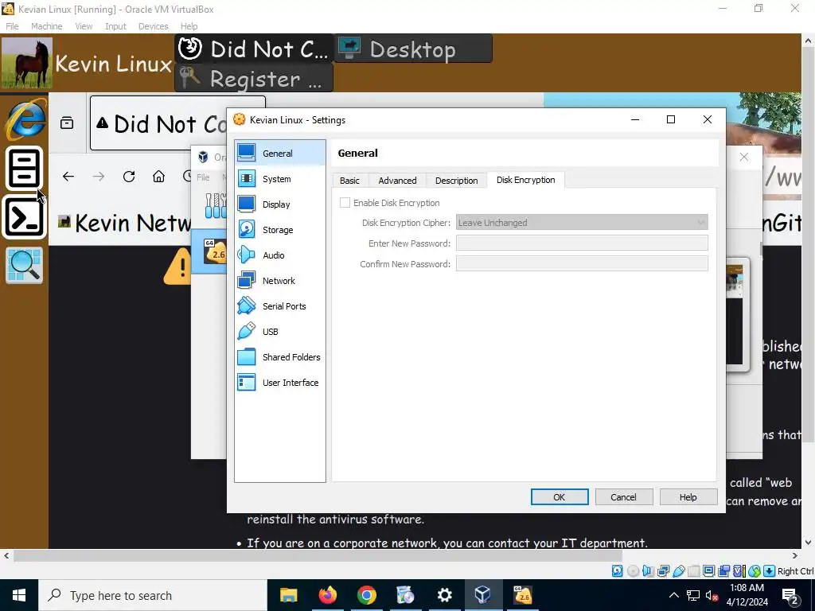Click the audio indicator in VM status bar
815x611 pixels.
tap(648, 571)
